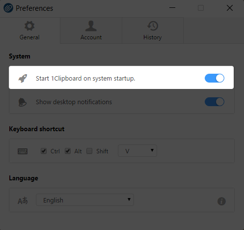Minimize the Preferences window
This screenshot has height=230, width=244.
click(x=172, y=8)
